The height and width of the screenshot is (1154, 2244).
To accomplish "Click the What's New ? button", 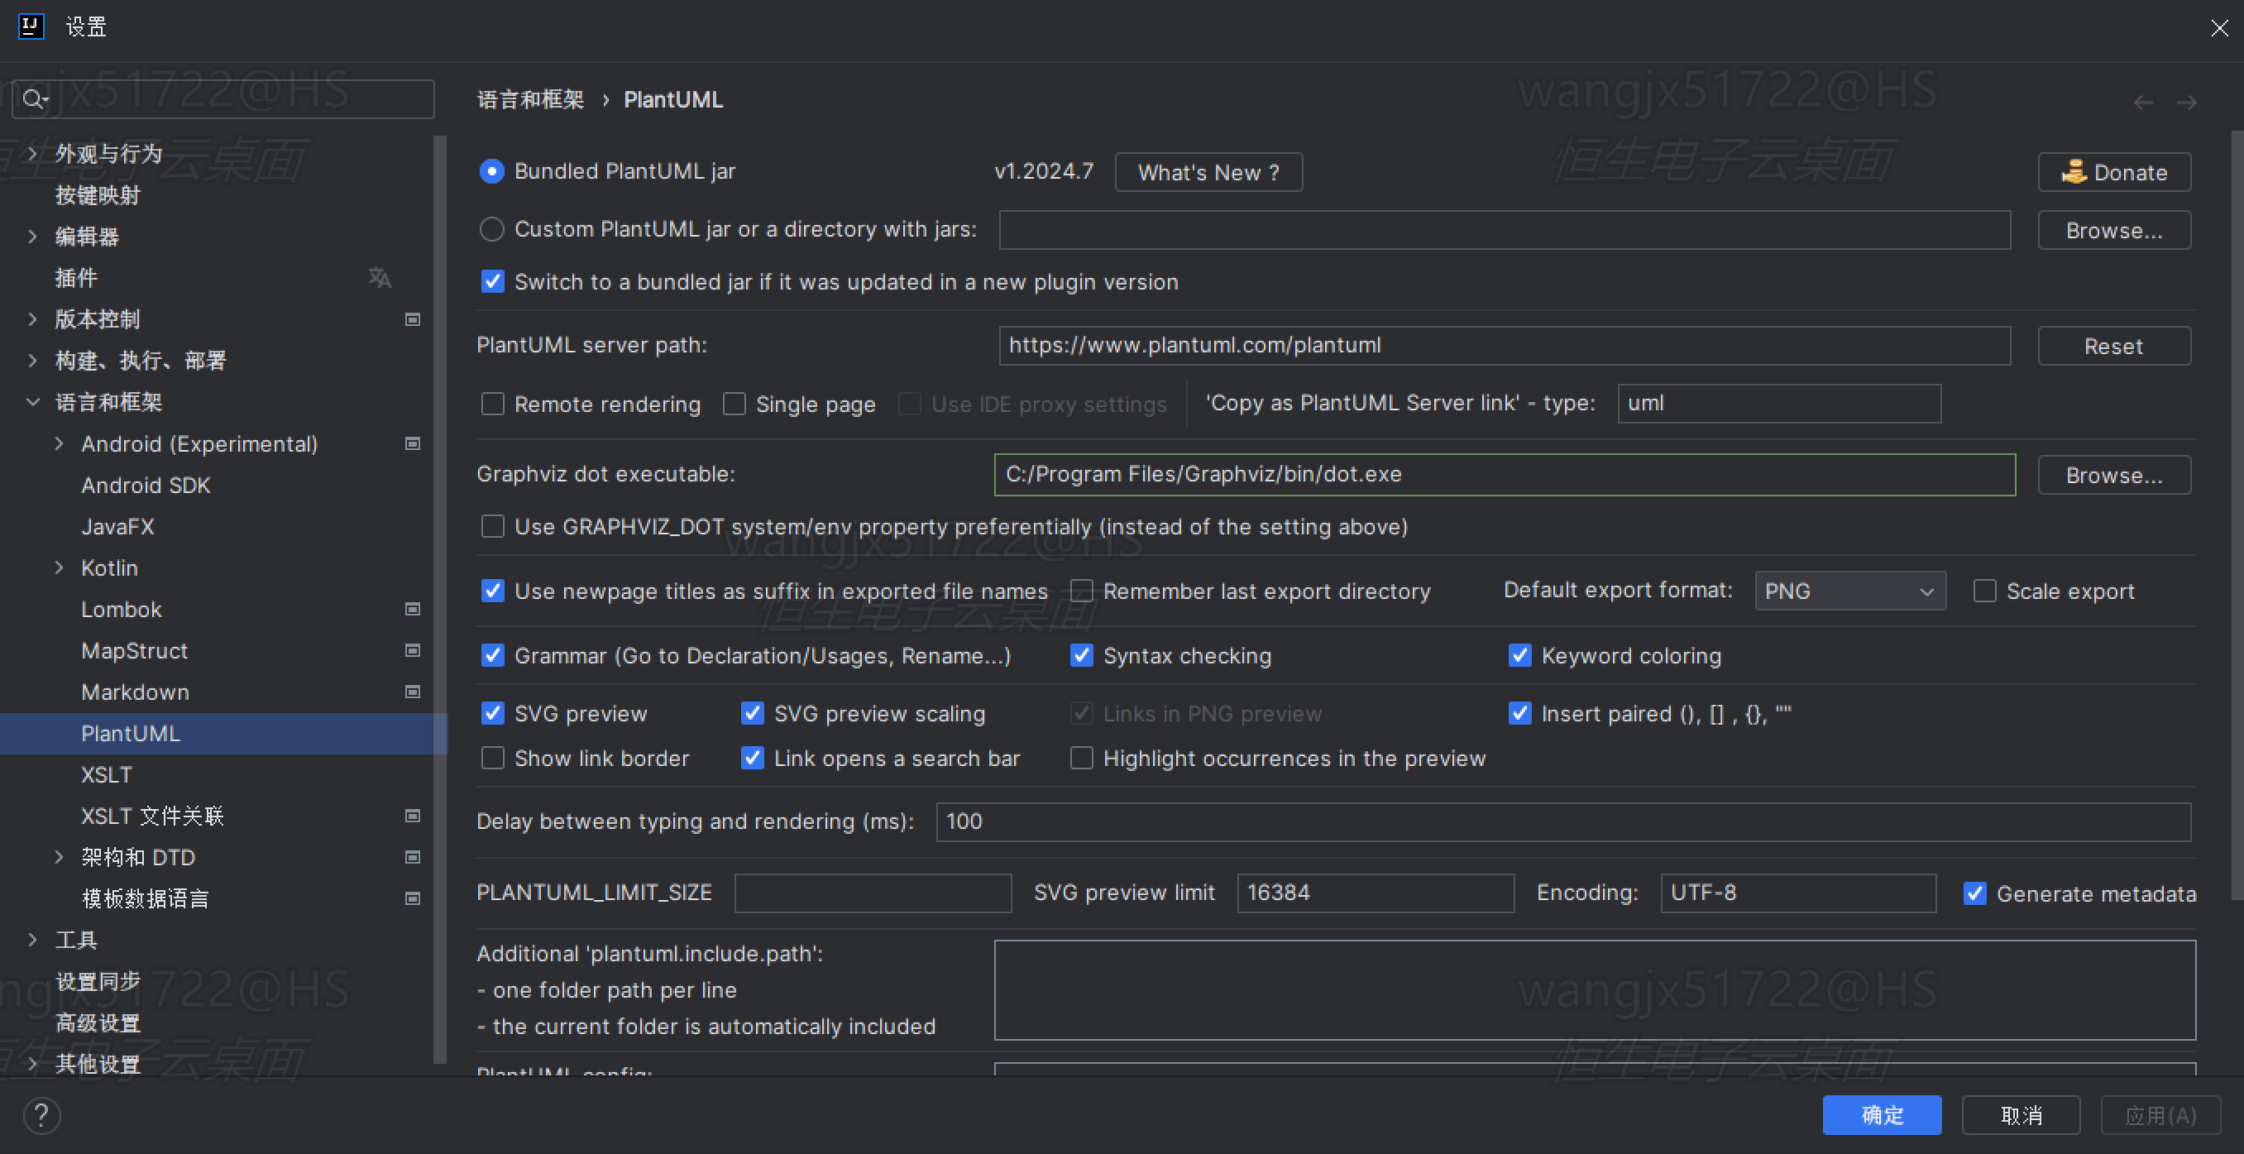I will click(1208, 172).
